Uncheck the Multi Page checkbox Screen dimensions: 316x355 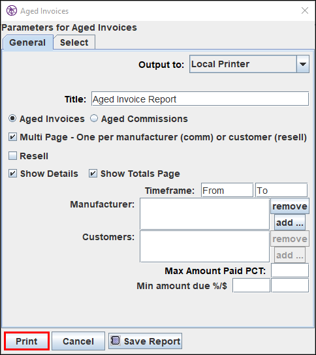(x=12, y=137)
